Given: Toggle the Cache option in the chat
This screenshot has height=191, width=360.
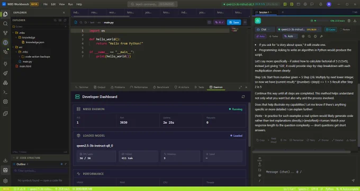Looking at the screenshot, I should click(x=330, y=30).
